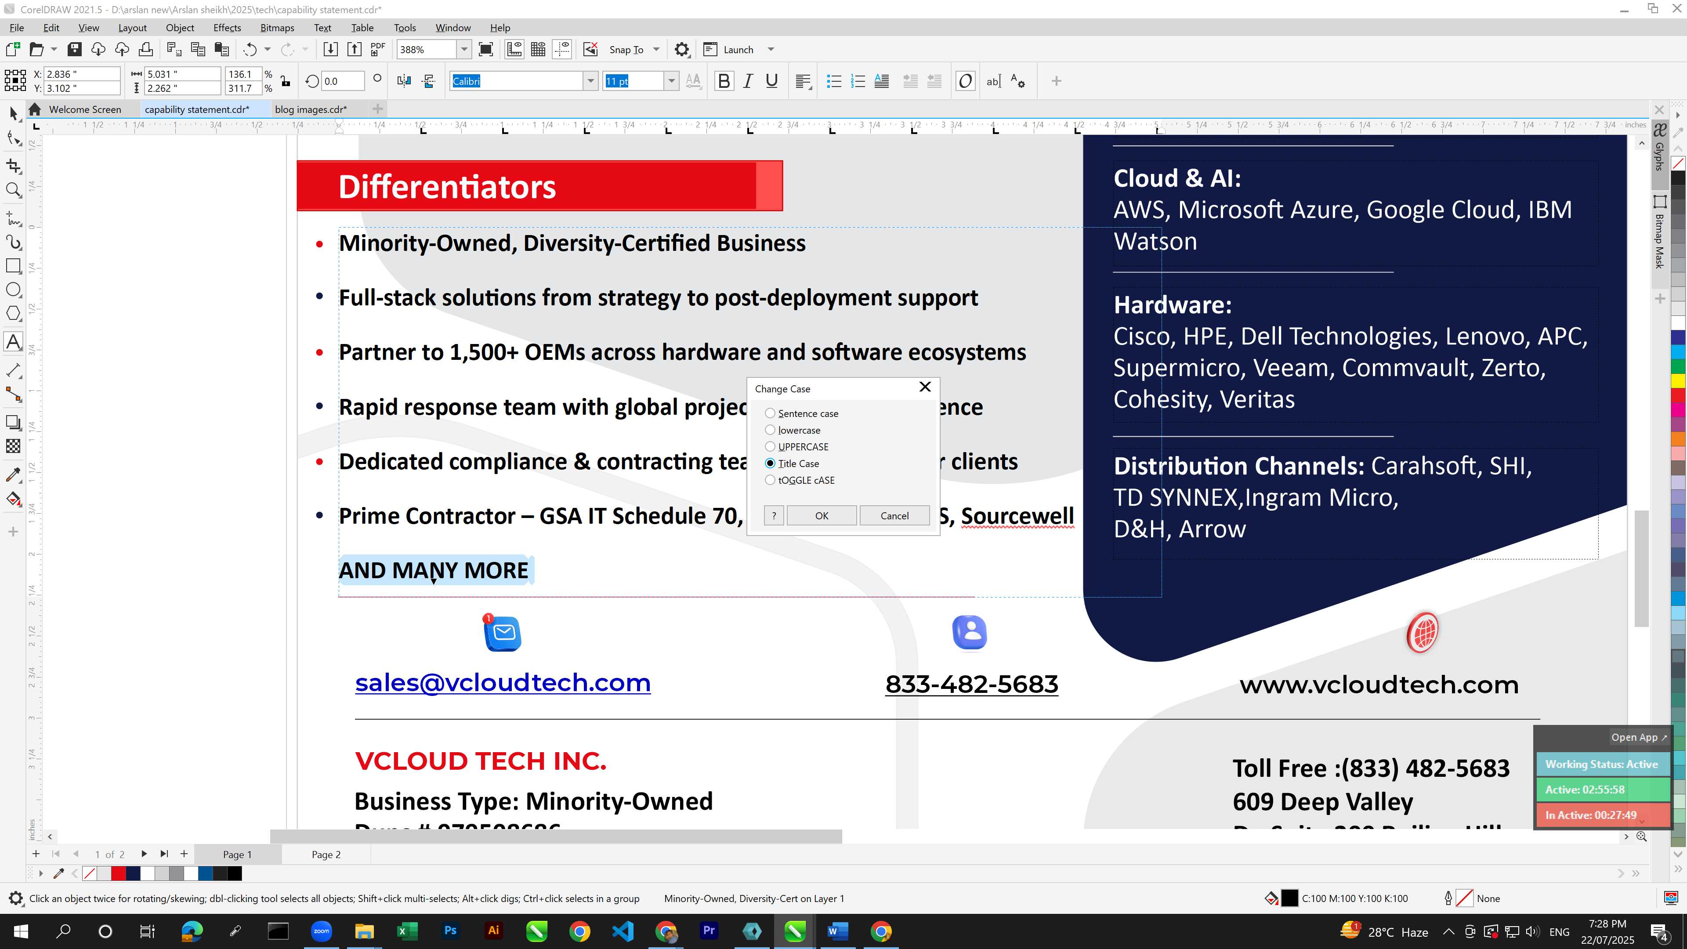This screenshot has width=1687, height=949.
Task: Pick red swatch in document palette
Action: click(x=119, y=873)
